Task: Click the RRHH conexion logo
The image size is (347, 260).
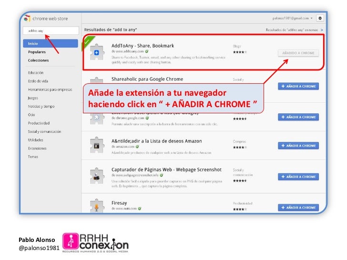Action: point(95,242)
